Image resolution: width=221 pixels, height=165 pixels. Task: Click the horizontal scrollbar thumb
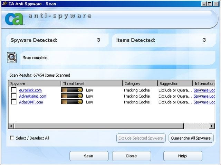point(99,126)
